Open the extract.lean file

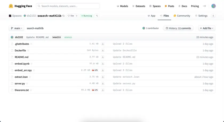[x=21, y=77]
